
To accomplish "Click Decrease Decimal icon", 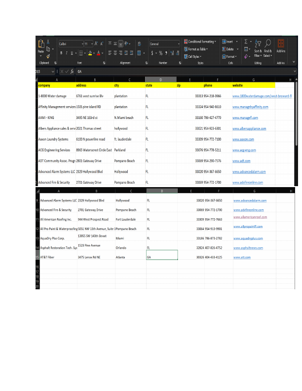I will click(x=178, y=53).
